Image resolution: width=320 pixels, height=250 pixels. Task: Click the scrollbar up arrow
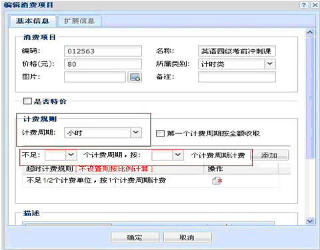tap(310, 33)
